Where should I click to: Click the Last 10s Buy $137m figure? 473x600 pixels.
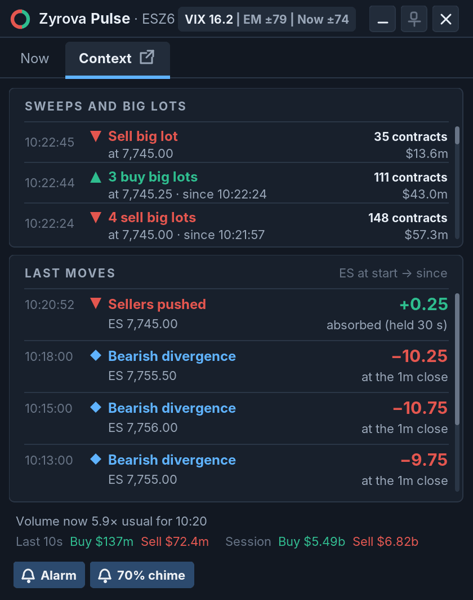[x=101, y=542]
